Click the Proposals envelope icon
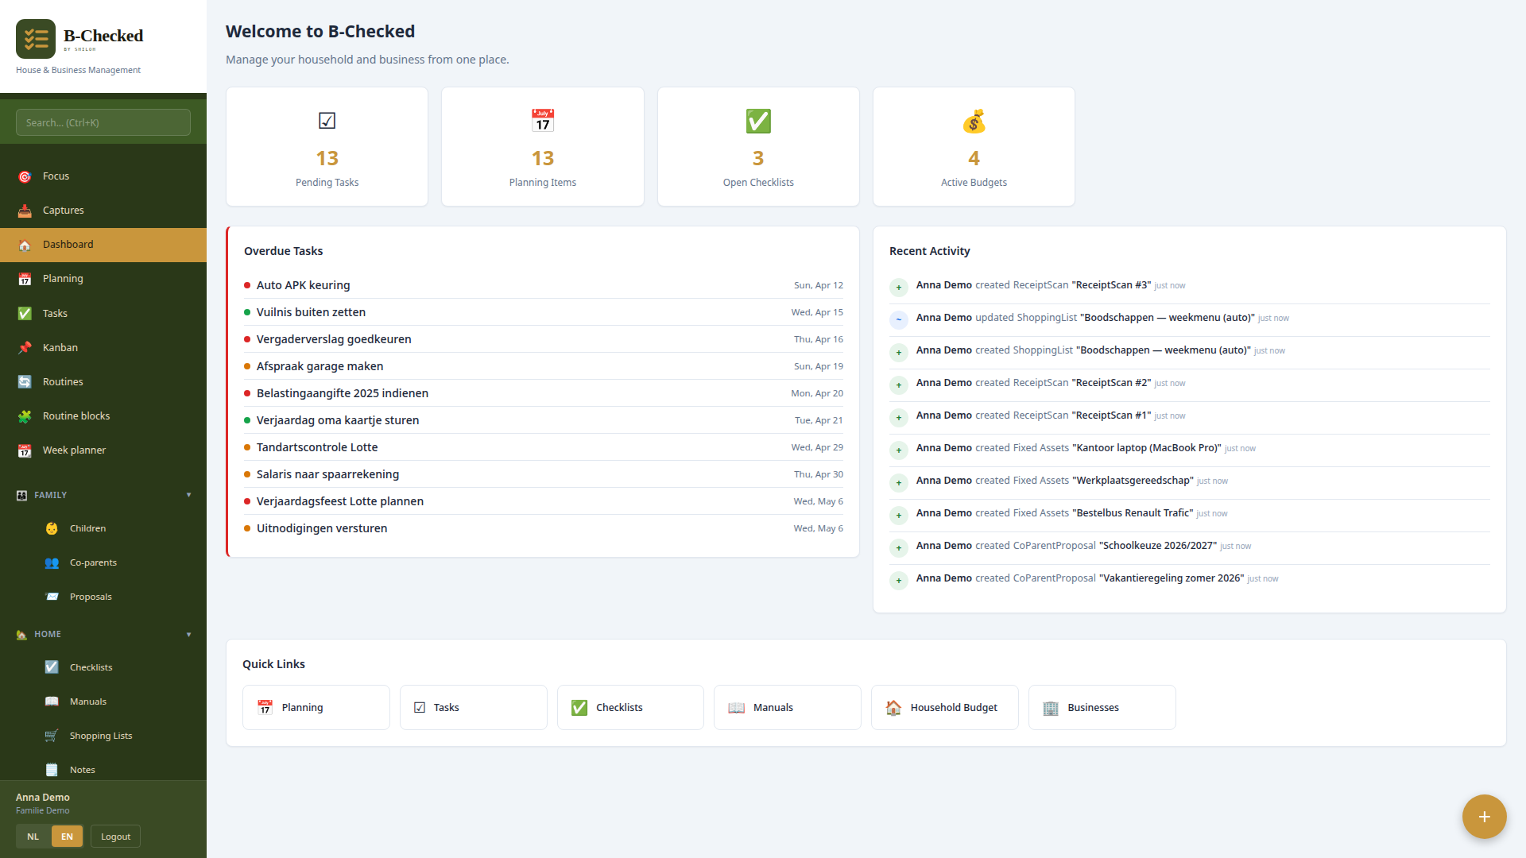Image resolution: width=1526 pixels, height=858 pixels. click(x=52, y=597)
